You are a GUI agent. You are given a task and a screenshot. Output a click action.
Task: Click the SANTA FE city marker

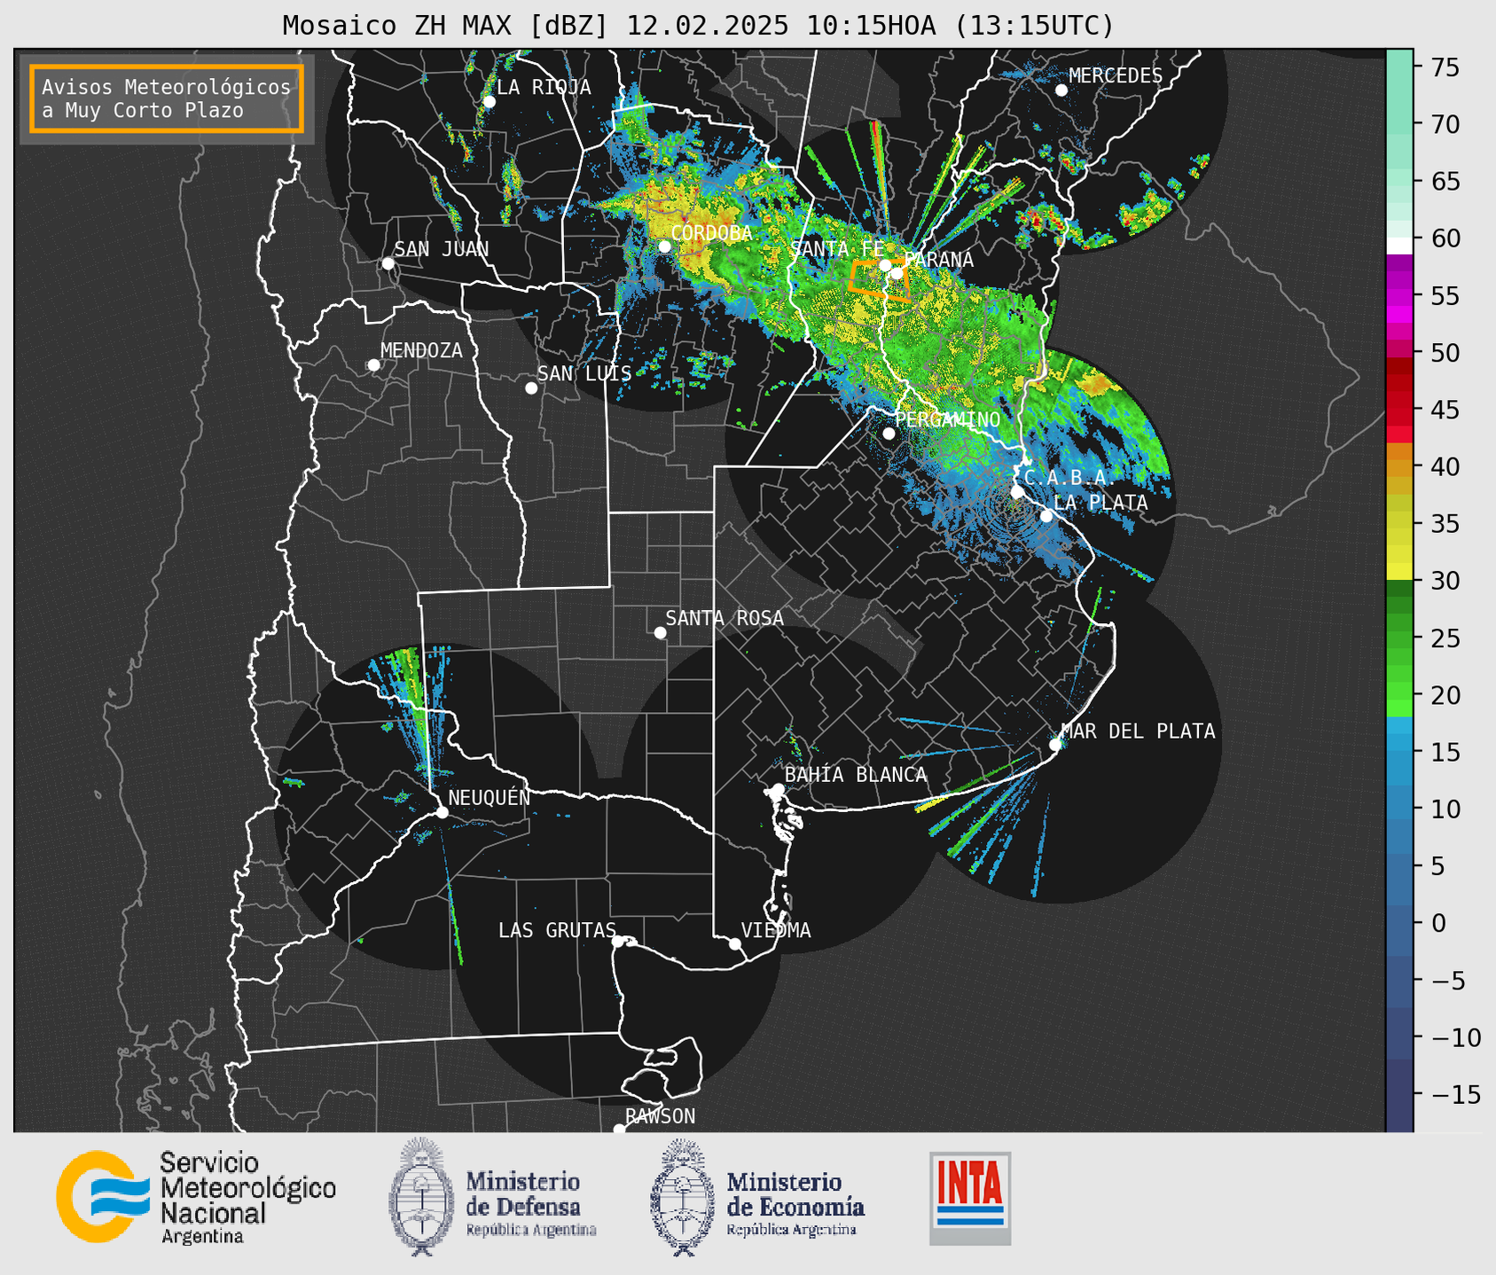(885, 265)
